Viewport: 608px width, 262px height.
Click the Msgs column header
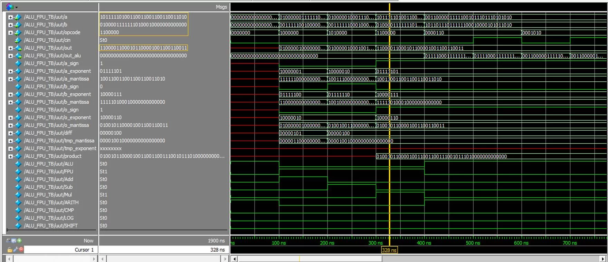(x=221, y=7)
